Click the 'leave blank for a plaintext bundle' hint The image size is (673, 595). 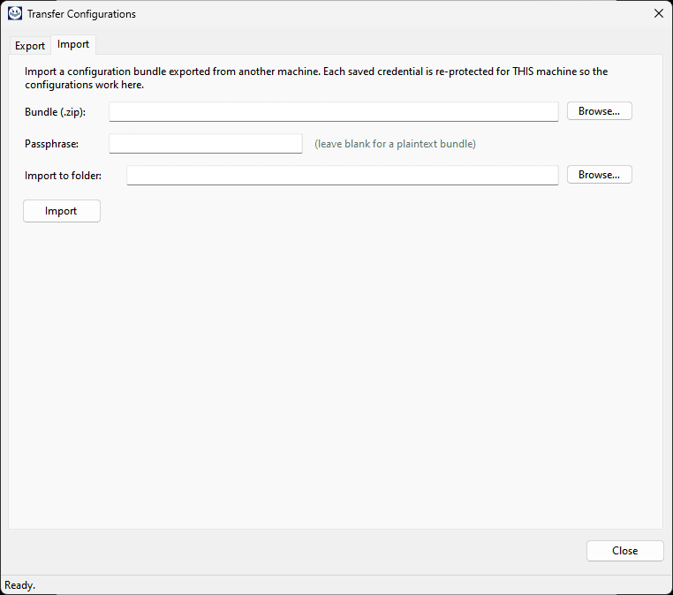click(x=395, y=144)
